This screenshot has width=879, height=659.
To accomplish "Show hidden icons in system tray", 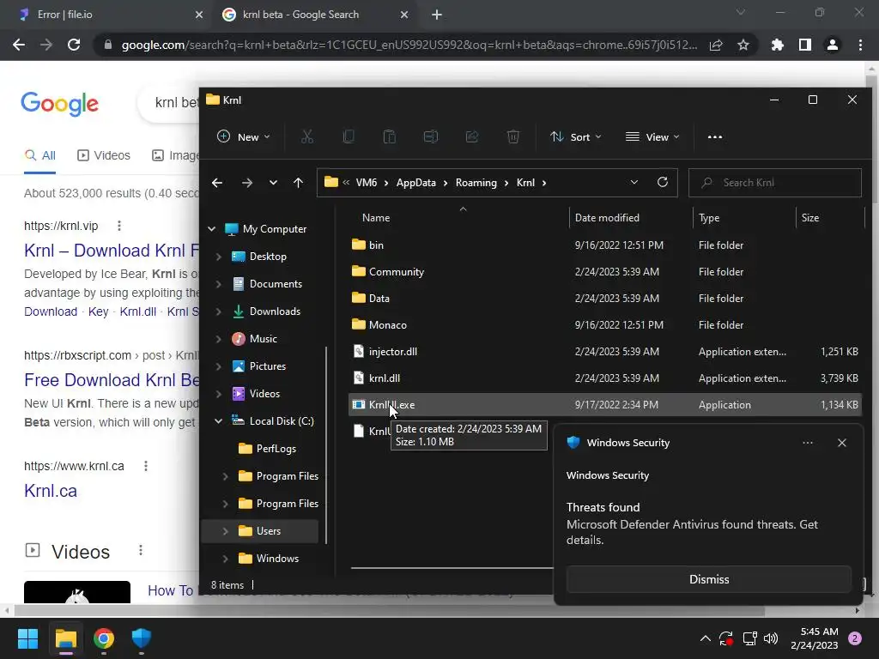I will tap(706, 638).
